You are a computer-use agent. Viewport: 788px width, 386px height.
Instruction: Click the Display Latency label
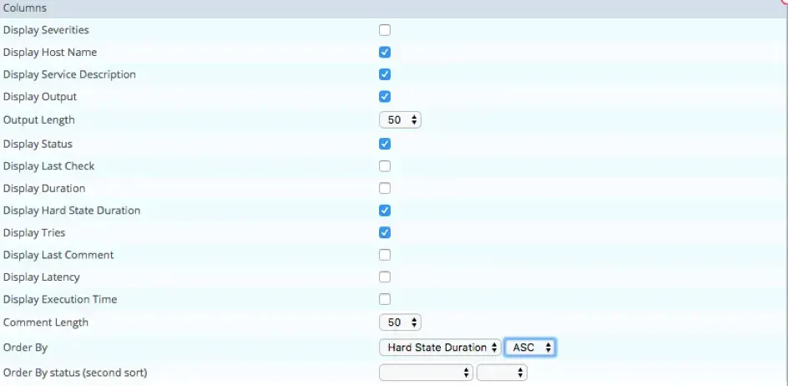[42, 277]
